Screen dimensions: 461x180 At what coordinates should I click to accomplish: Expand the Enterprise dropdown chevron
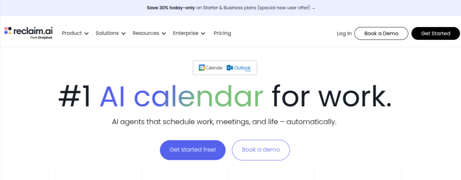(x=203, y=33)
